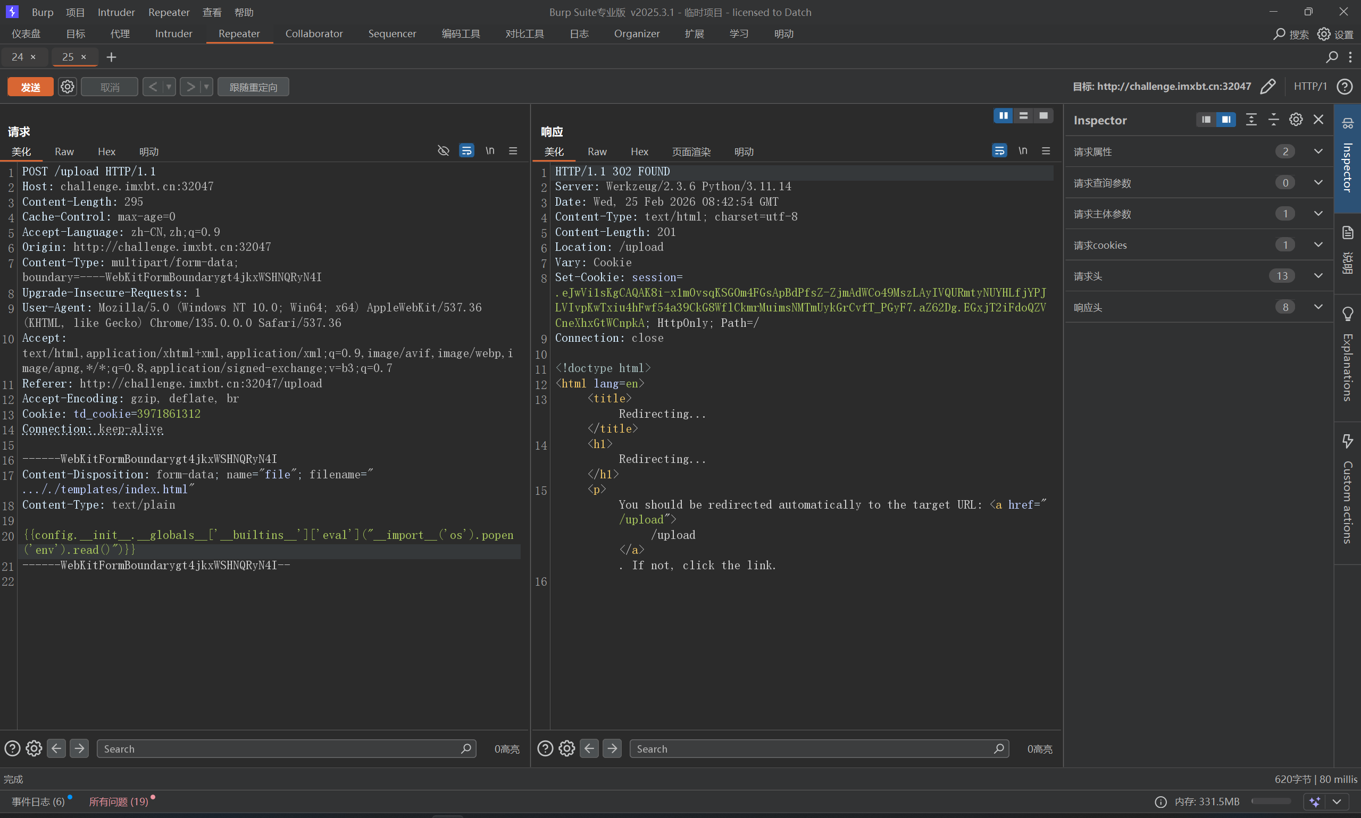Toggle hide non-printable eye icon in request
1361x818 pixels.
tap(444, 150)
